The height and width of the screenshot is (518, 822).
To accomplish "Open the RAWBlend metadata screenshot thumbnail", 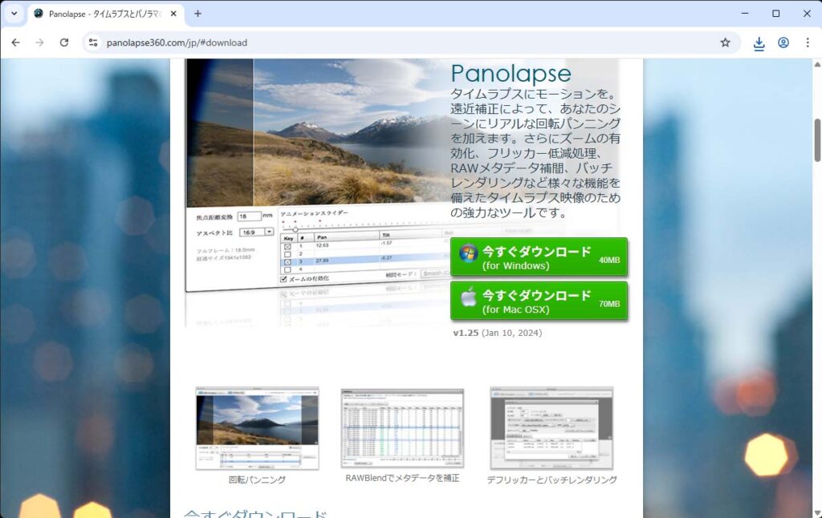I will (x=402, y=427).
